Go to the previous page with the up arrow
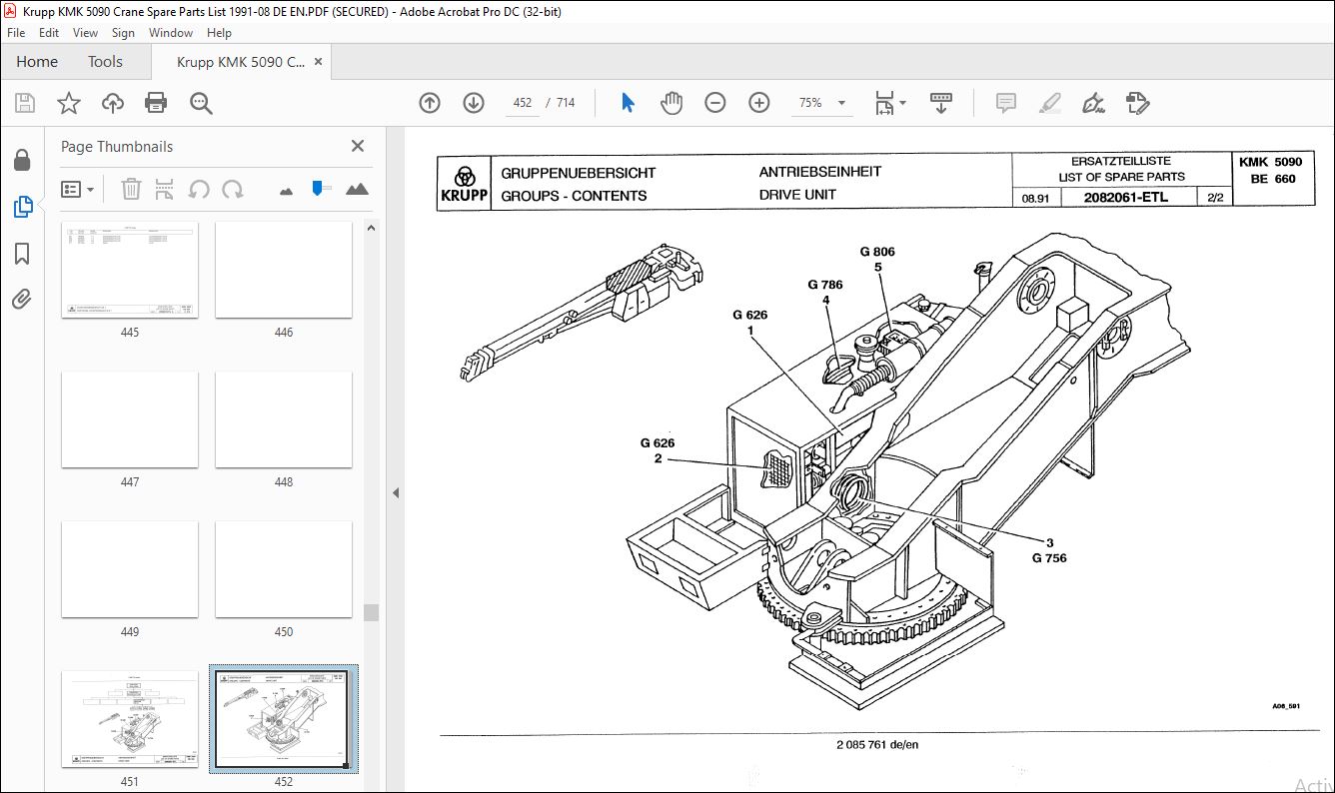The image size is (1335, 793). coord(430,102)
